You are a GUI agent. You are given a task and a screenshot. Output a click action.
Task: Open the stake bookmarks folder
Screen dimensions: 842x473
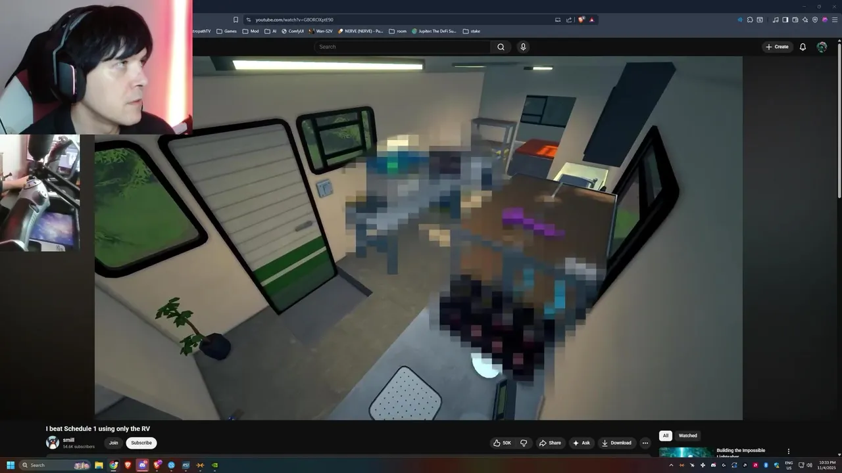[471, 31]
